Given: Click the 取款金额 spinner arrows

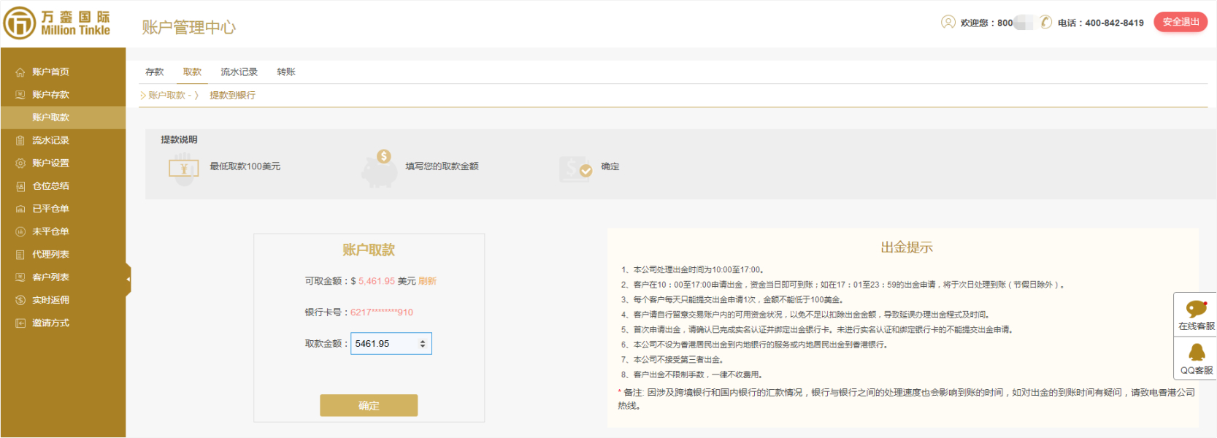Looking at the screenshot, I should 423,343.
